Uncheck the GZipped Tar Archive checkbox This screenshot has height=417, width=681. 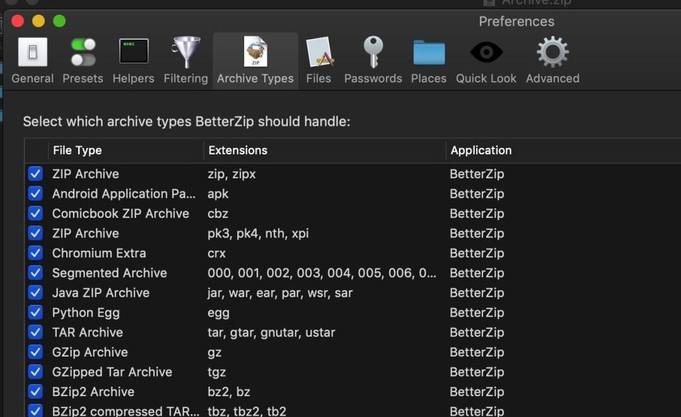pos(35,372)
